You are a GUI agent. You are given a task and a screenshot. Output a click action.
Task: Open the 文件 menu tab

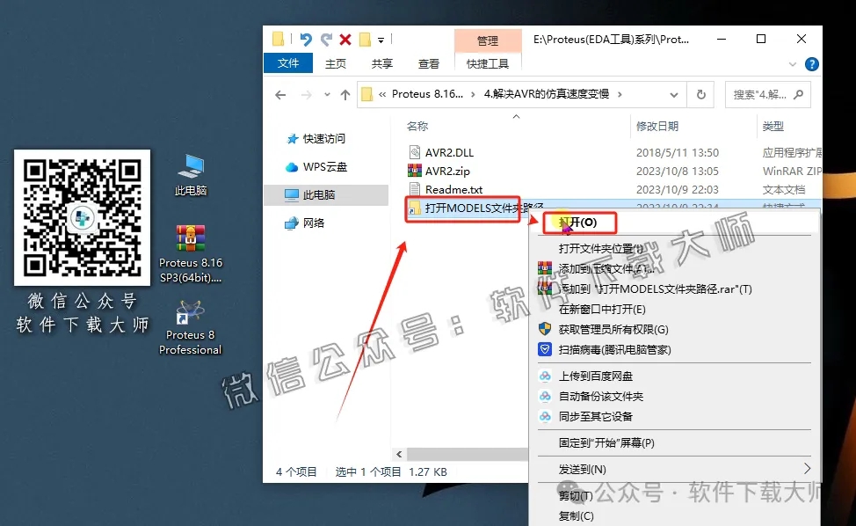(288, 63)
